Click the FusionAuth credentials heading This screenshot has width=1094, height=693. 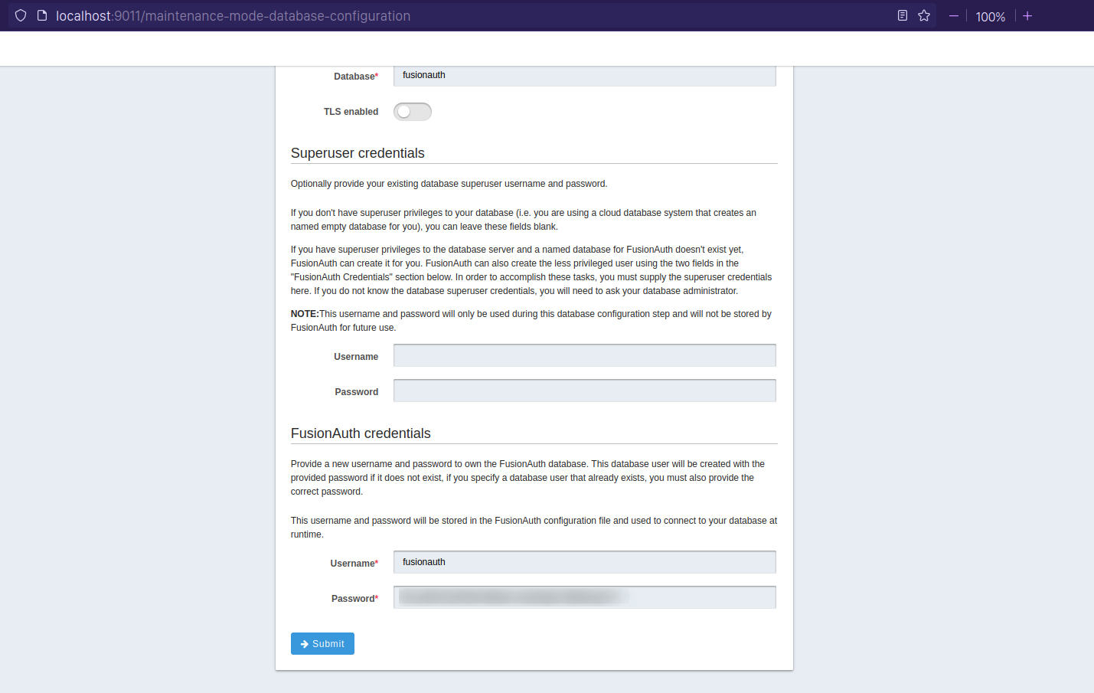click(361, 433)
